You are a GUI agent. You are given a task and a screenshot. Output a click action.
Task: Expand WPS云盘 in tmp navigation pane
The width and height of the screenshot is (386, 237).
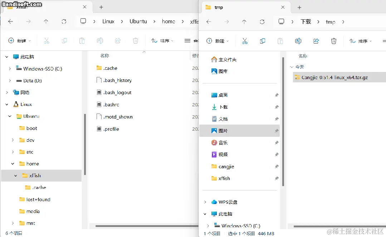click(x=205, y=202)
